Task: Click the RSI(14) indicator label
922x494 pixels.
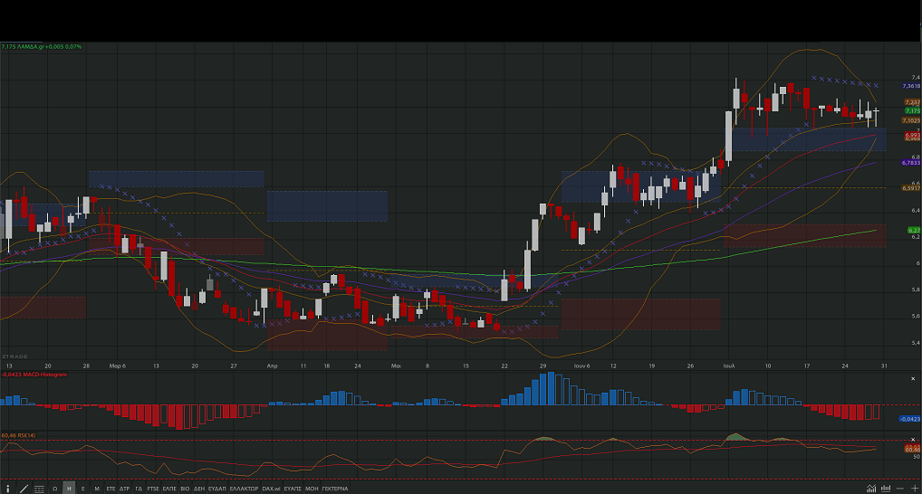Action: 26,435
